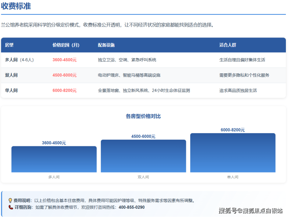Select the 双人间 table row label
The width and height of the screenshot is (289, 217).
click(x=11, y=75)
